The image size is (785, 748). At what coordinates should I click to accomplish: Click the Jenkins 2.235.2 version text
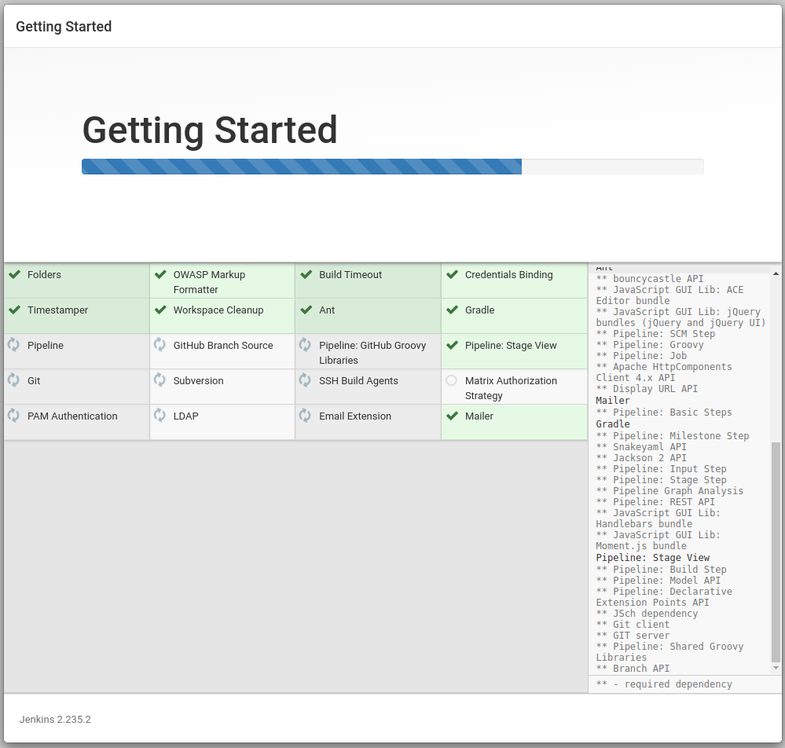coord(55,719)
